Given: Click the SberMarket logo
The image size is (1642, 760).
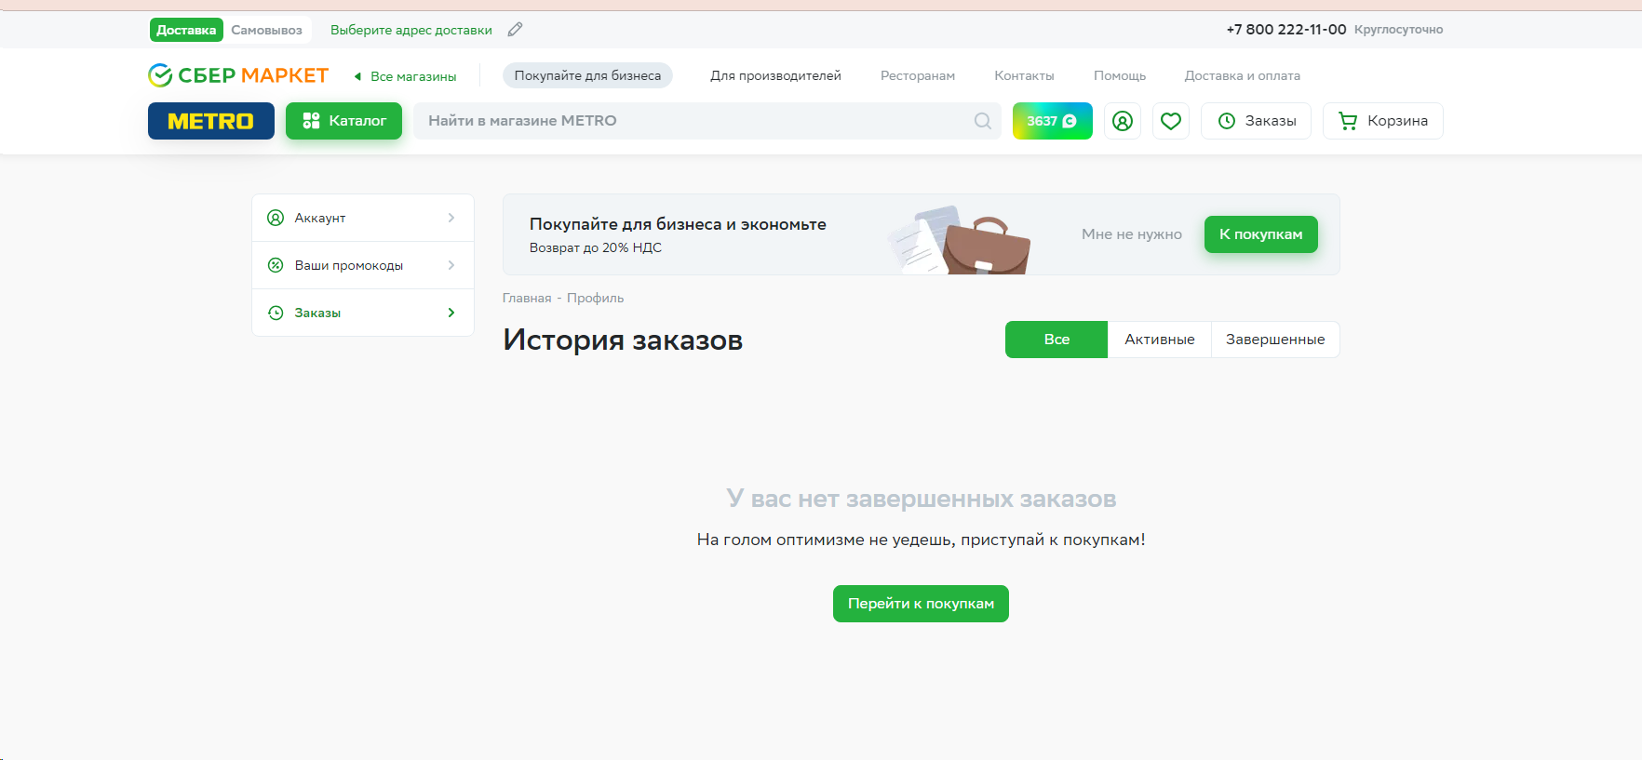Looking at the screenshot, I should coord(238,75).
